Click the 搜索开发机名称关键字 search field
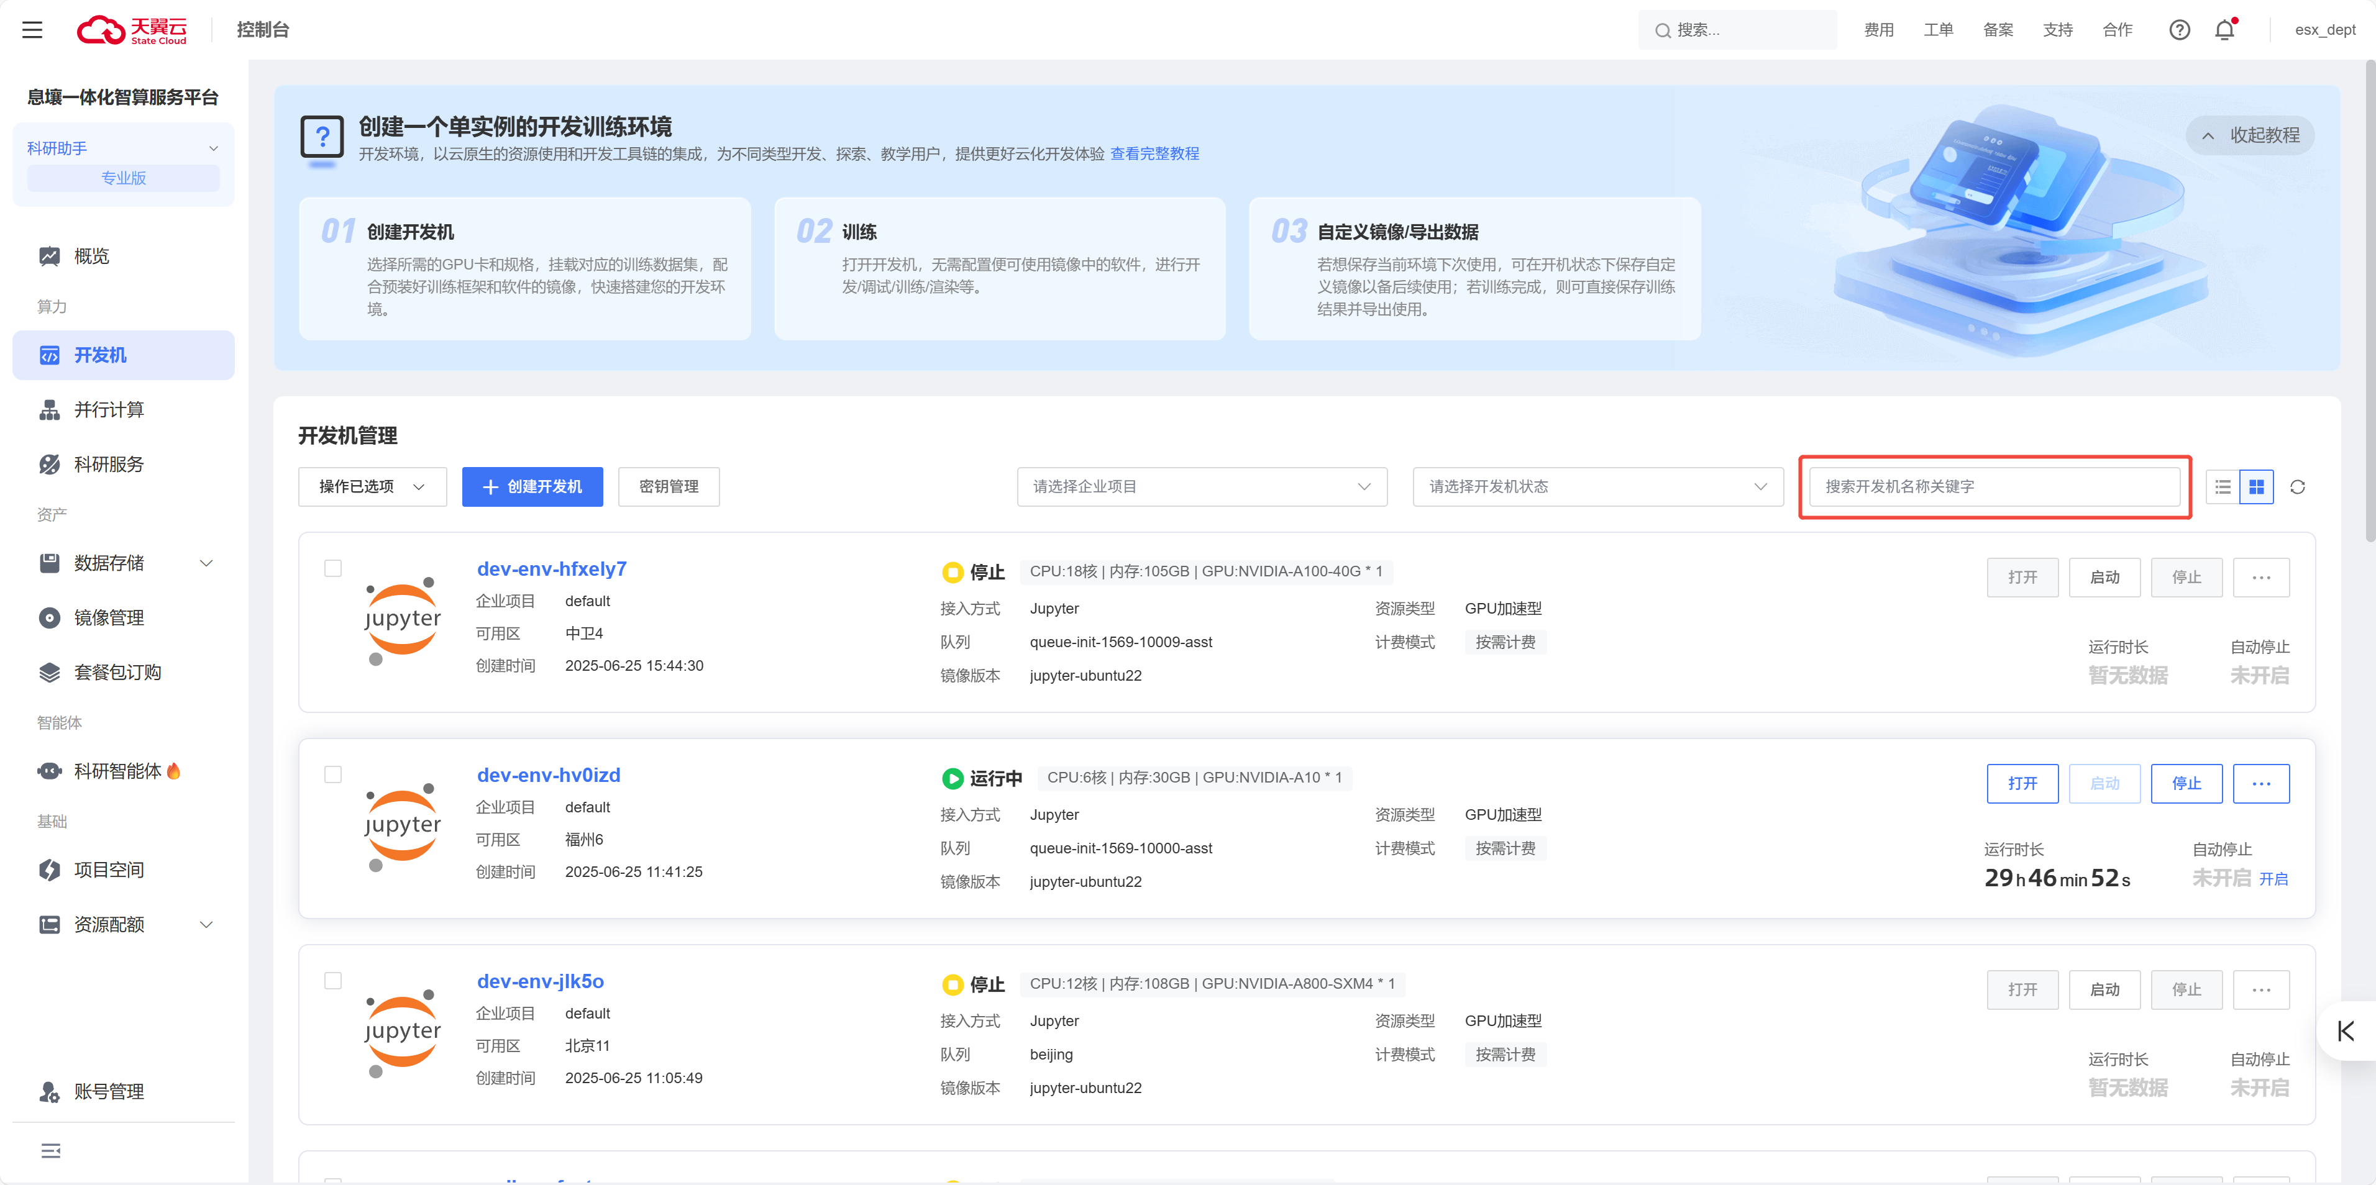The width and height of the screenshot is (2376, 1185). pyautogui.click(x=1994, y=486)
